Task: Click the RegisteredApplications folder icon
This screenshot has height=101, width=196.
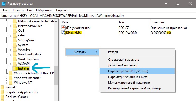Action: click(x=2, y=92)
